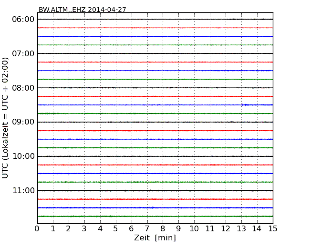Click the plot title BW.ALTM..EHZ 2014-04-27

point(82,10)
